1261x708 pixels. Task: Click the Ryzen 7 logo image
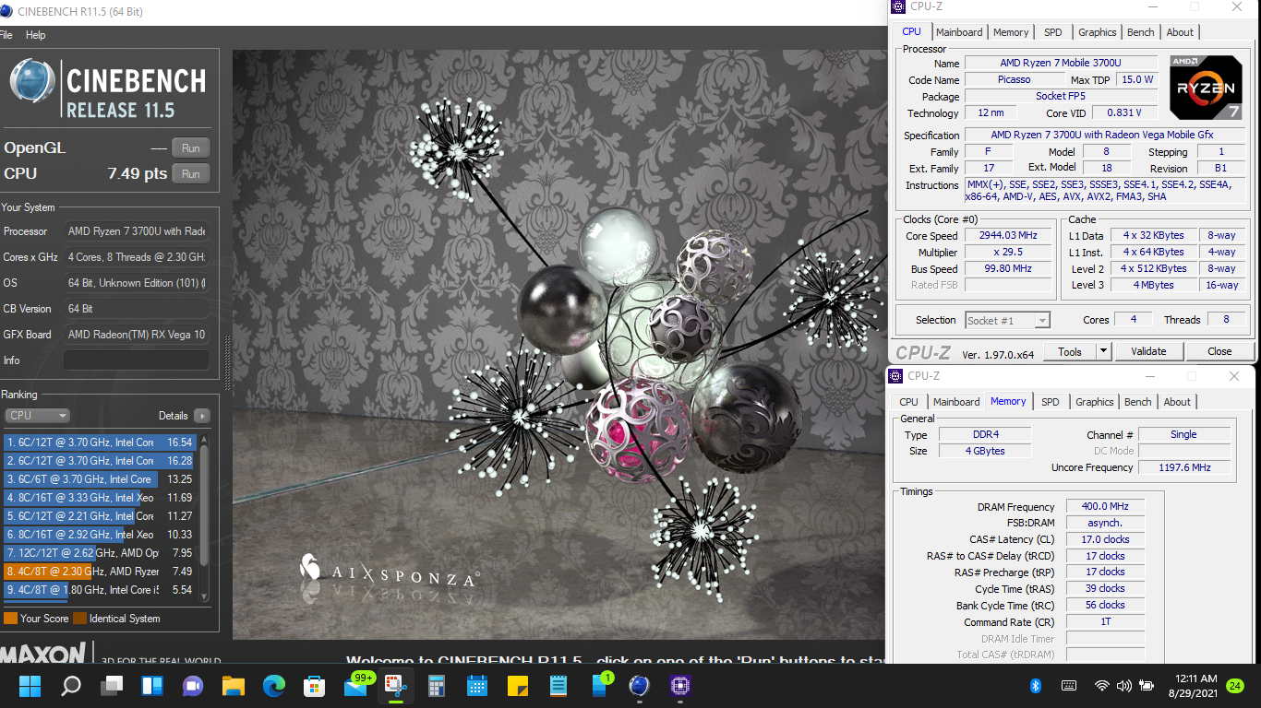pyautogui.click(x=1206, y=88)
